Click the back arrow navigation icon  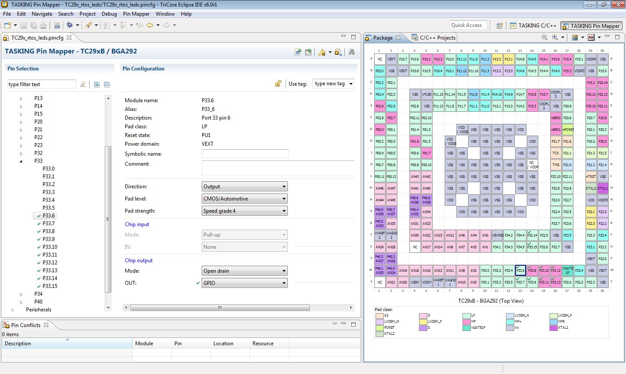pyautogui.click(x=150, y=25)
